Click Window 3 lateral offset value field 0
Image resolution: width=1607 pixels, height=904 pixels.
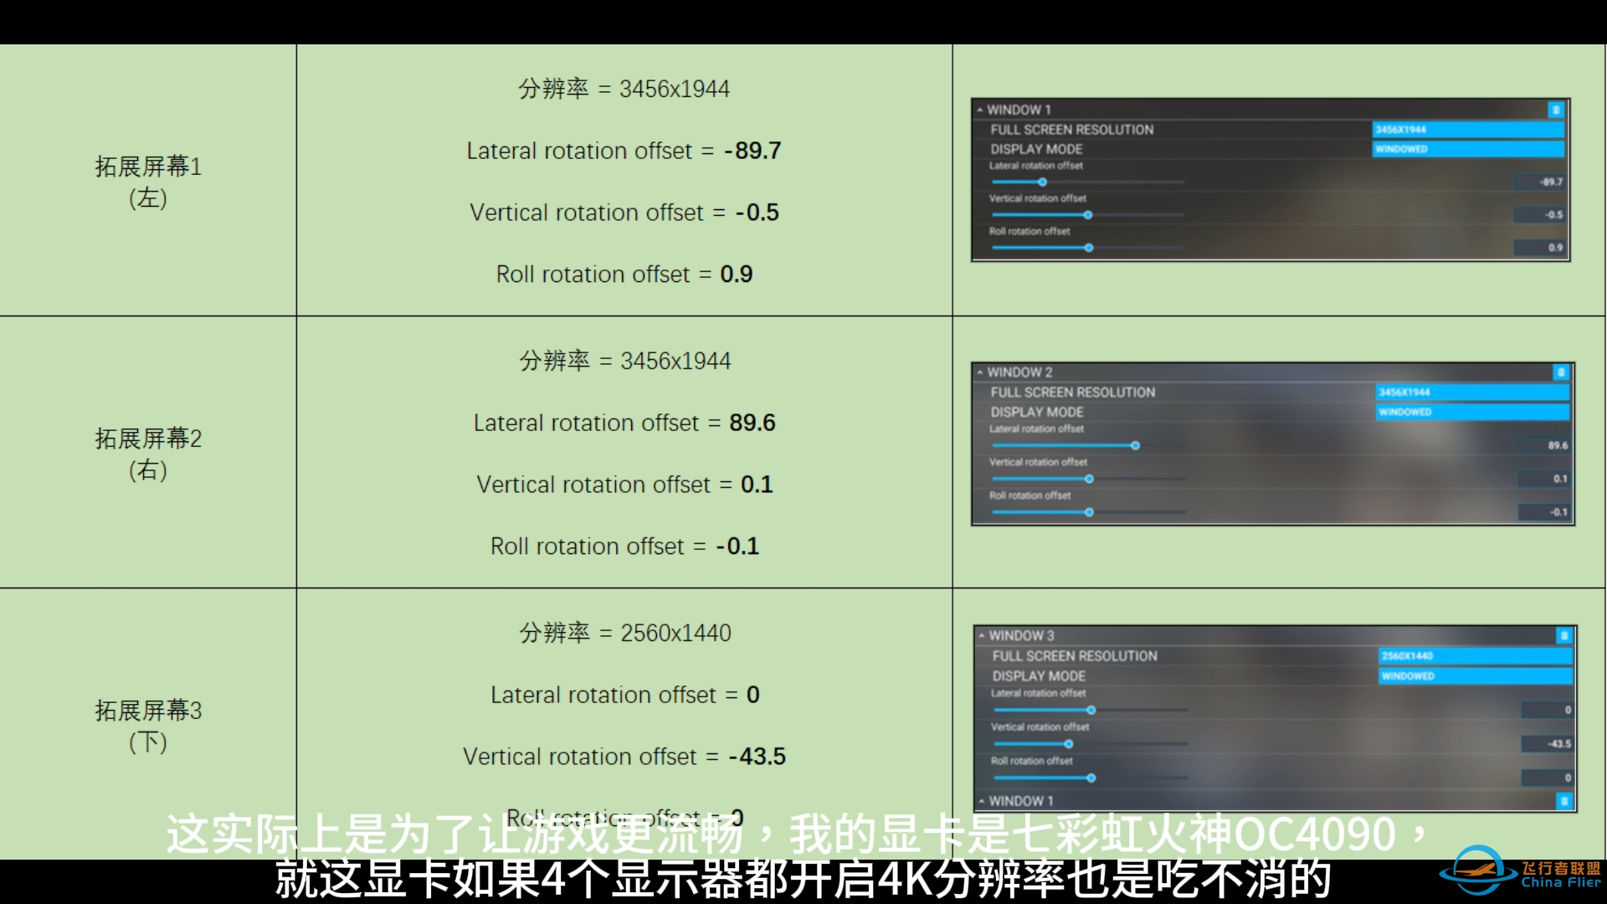1548,710
